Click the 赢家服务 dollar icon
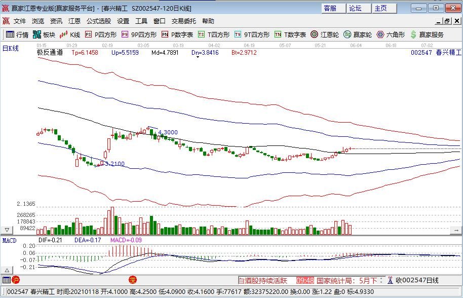Viewport: 463px width, 298px height. 427,34
